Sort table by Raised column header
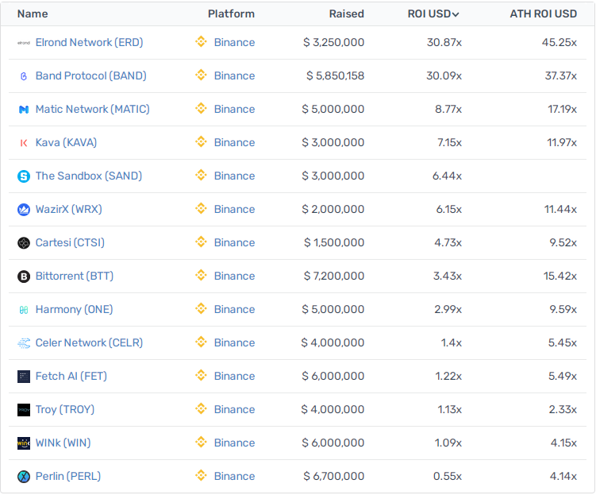596x495 pixels. (x=346, y=14)
